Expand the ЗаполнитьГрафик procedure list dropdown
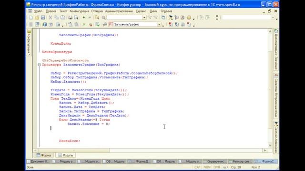This screenshot has height=171, width=305. [x=159, y=24]
